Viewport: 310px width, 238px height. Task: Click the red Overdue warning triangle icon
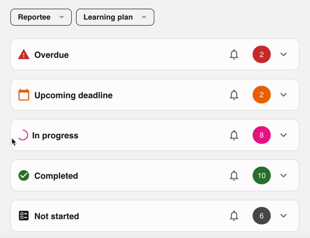click(x=24, y=54)
